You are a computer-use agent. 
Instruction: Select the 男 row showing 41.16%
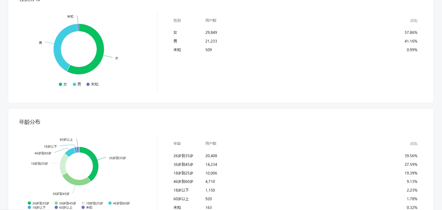pos(295,41)
